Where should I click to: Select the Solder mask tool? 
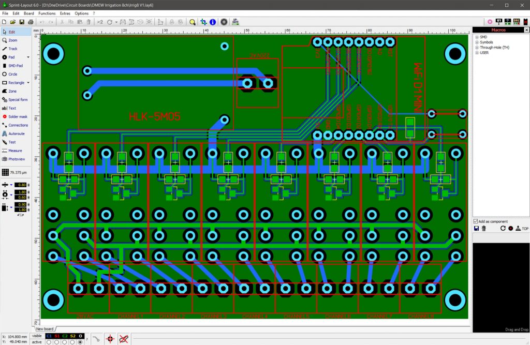(18, 116)
